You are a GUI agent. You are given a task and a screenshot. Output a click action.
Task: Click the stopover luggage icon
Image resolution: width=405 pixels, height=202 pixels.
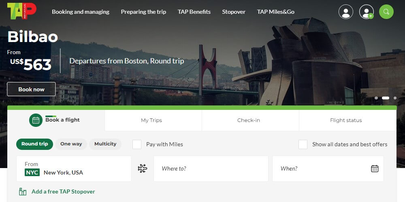[23, 191]
